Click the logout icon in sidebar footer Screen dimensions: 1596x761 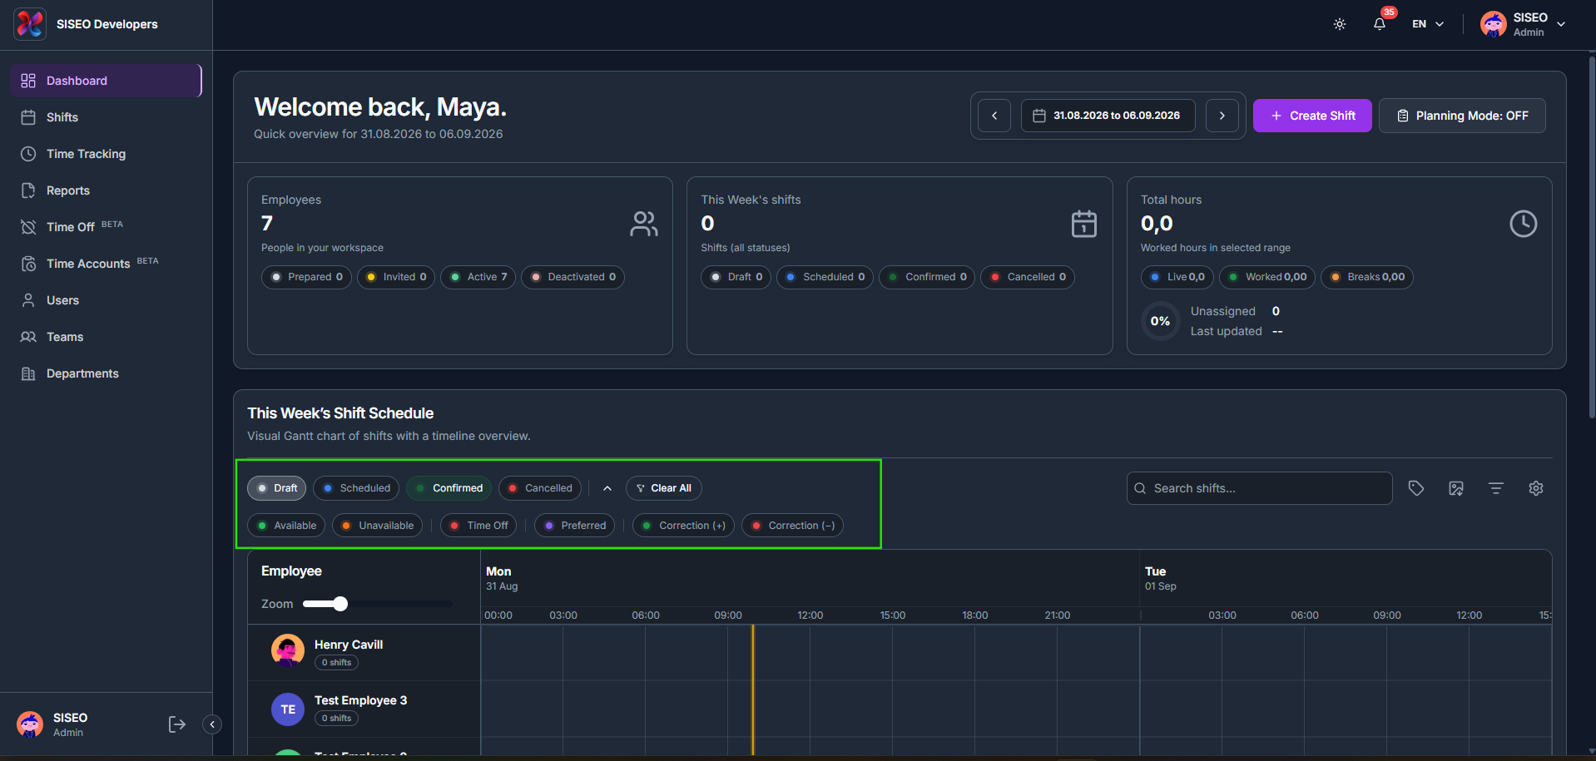pyautogui.click(x=176, y=724)
